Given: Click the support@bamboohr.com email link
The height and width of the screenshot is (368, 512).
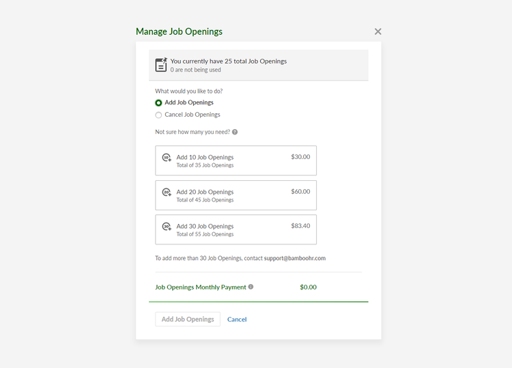Looking at the screenshot, I should click(x=295, y=259).
